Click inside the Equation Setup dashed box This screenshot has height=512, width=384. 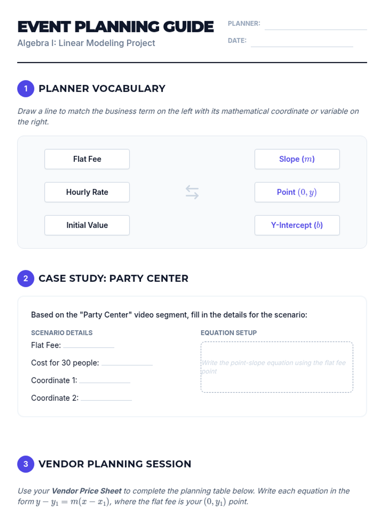277,367
